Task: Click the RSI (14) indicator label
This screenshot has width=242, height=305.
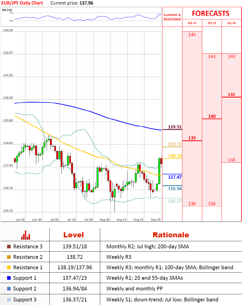Action: [x=7, y=10]
